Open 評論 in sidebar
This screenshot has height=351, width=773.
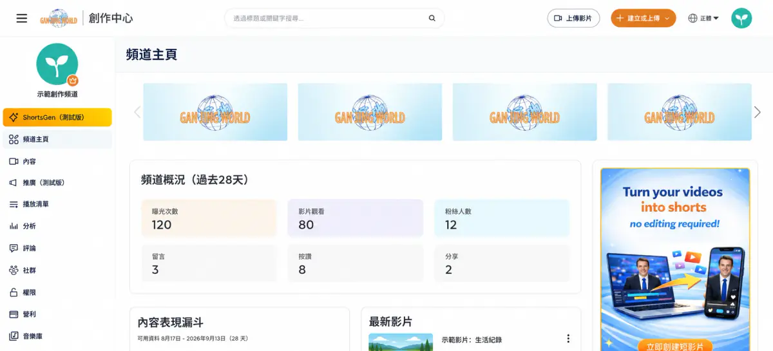click(57, 248)
